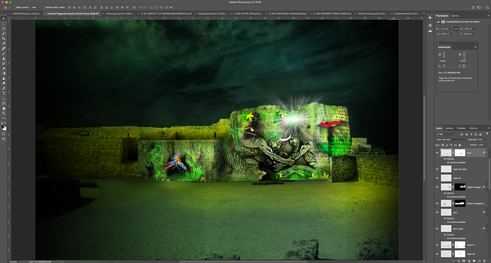
Task: Hide the rana layer
Action: (x=437, y=153)
